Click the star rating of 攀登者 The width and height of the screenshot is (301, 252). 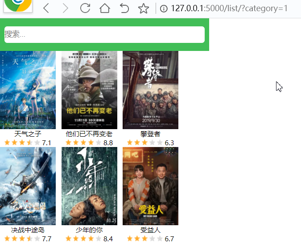pyautogui.click(x=144, y=143)
